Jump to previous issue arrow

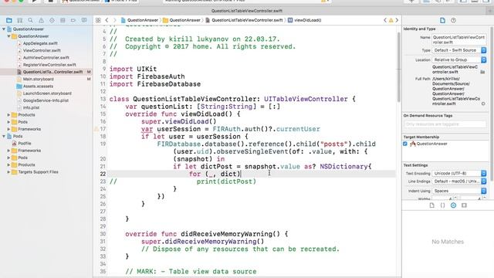point(385,20)
